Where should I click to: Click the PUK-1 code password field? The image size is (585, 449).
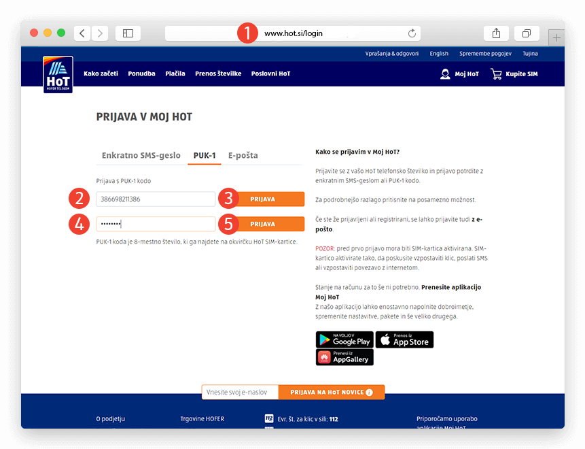coord(156,224)
